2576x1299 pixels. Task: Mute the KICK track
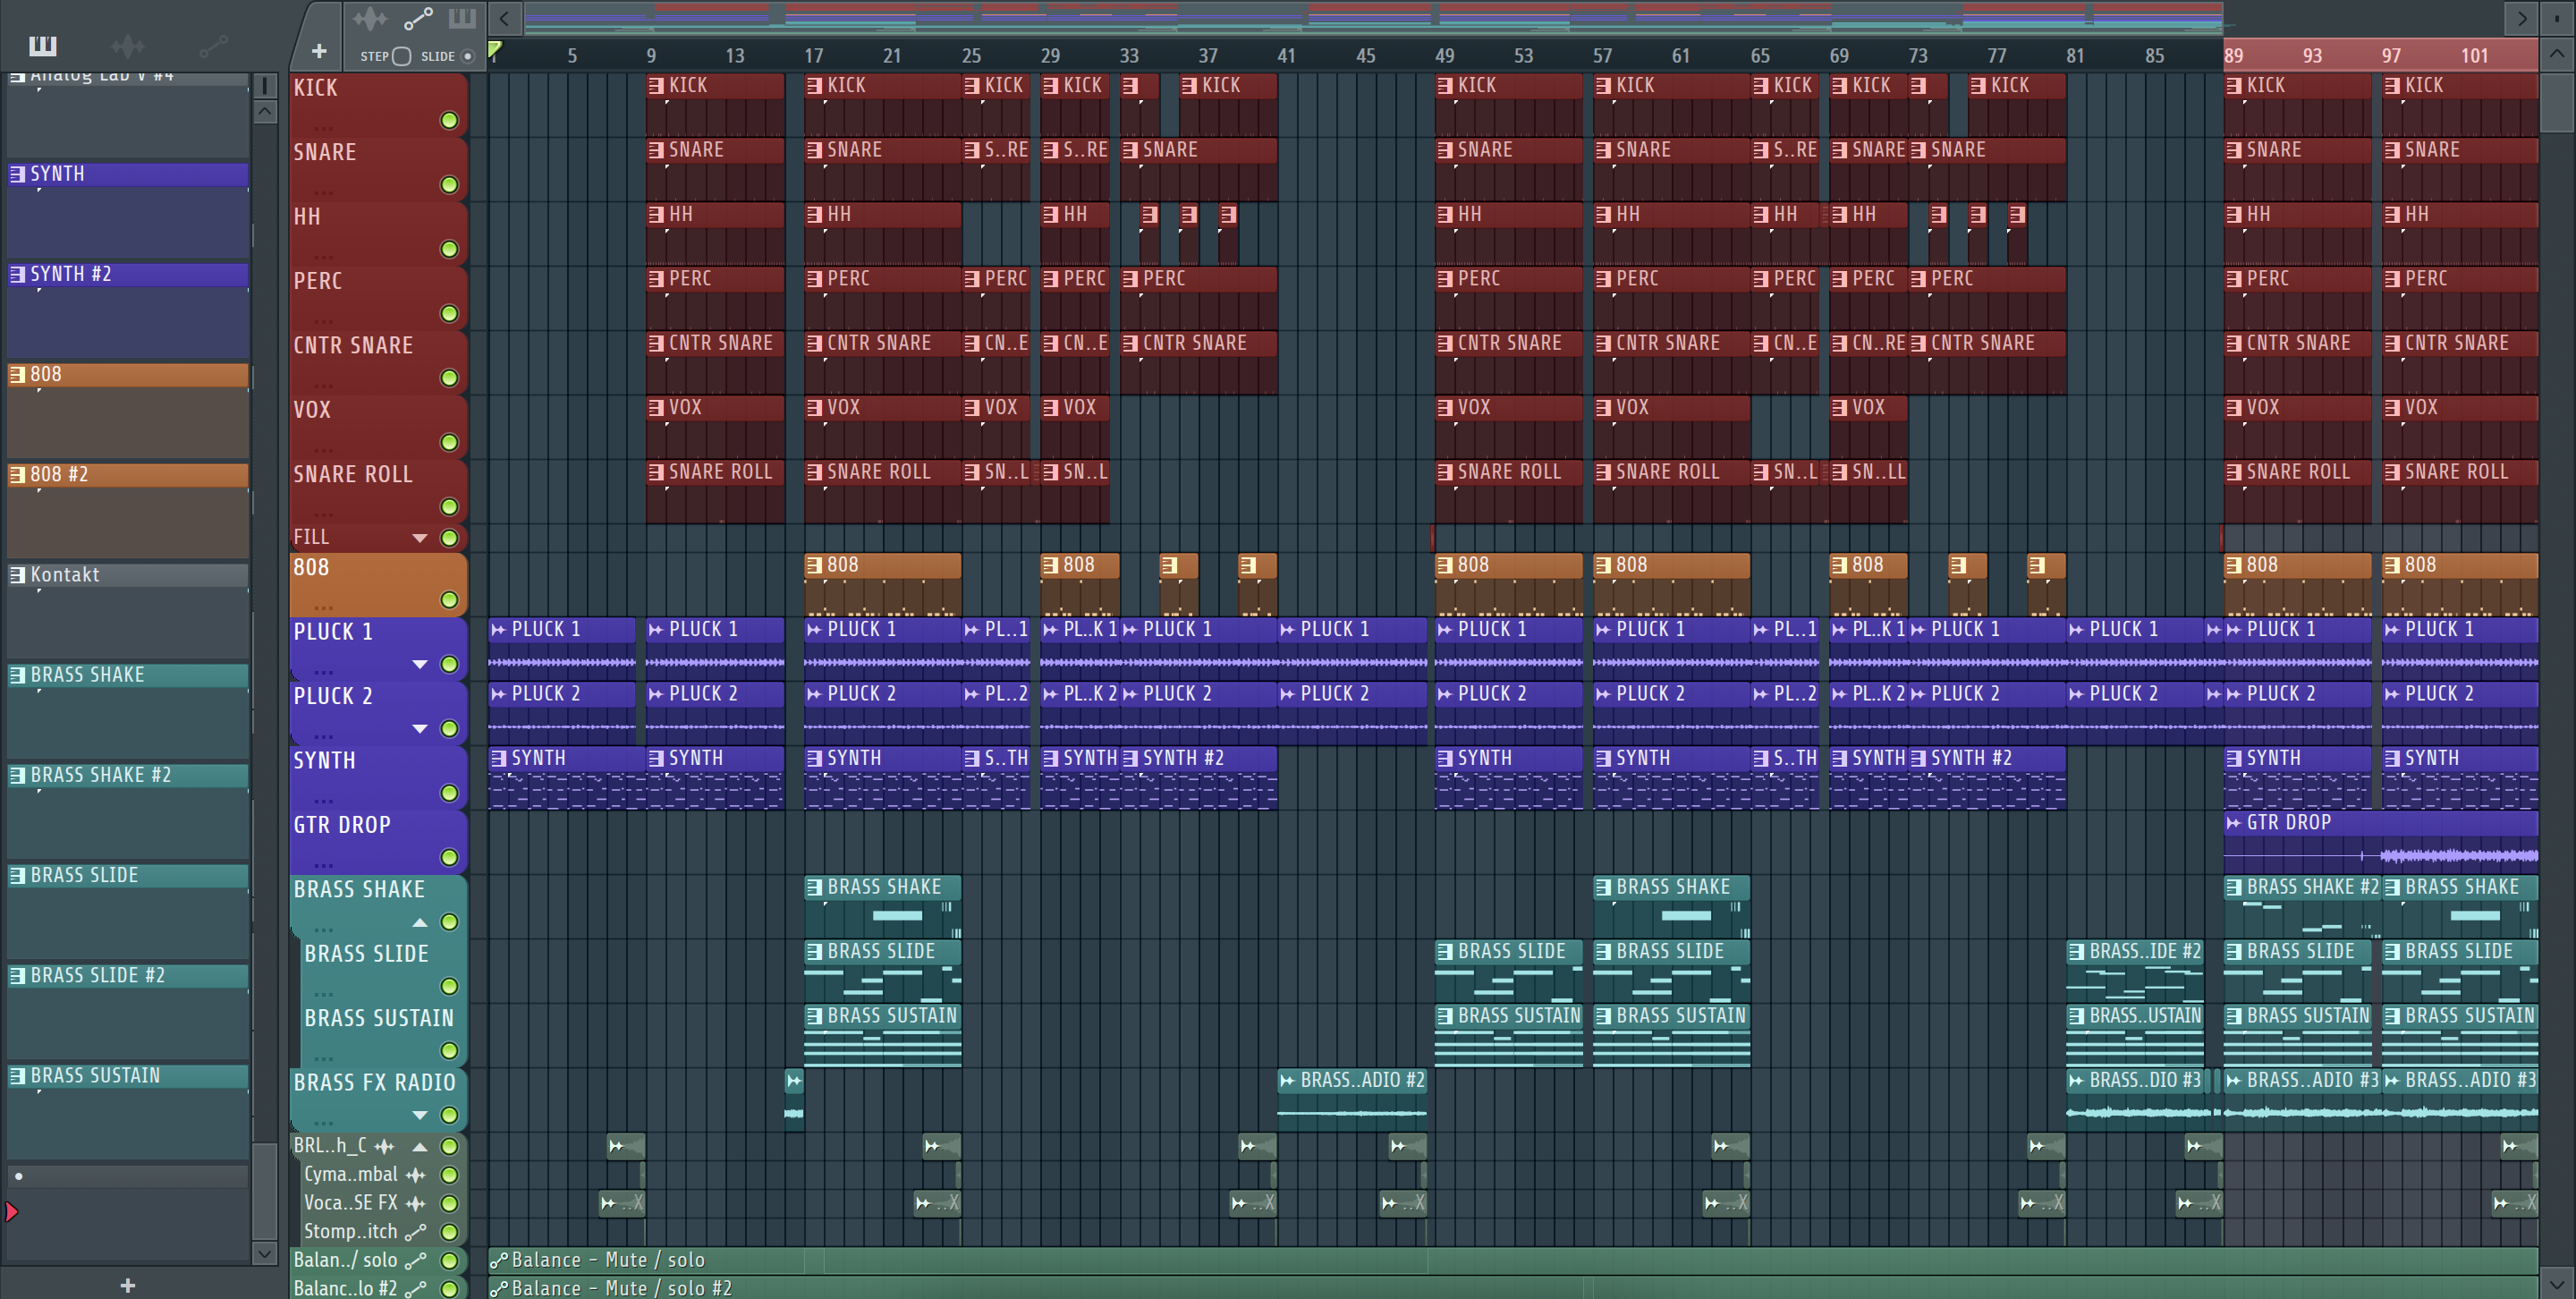coord(449,120)
